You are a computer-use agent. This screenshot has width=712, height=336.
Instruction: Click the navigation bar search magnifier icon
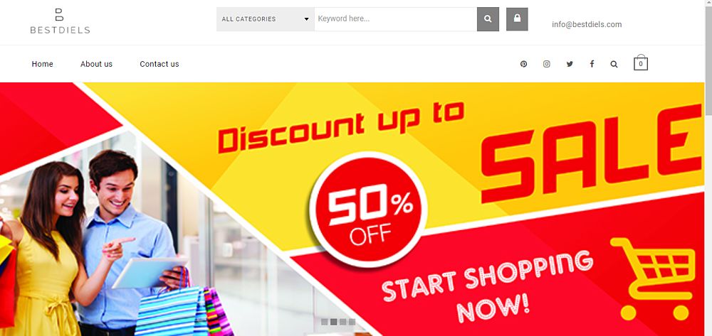point(614,65)
